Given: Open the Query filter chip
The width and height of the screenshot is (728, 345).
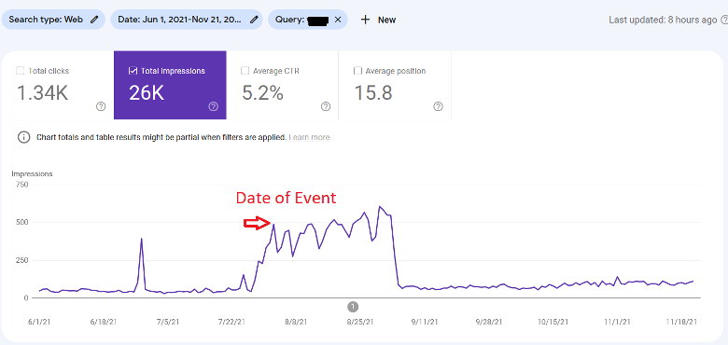Looking at the screenshot, I should (x=307, y=20).
